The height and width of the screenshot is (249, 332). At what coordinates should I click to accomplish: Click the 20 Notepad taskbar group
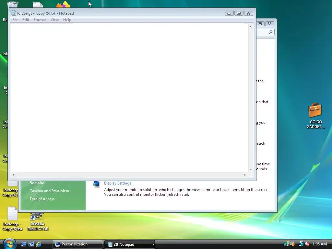pyautogui.click(x=130, y=244)
